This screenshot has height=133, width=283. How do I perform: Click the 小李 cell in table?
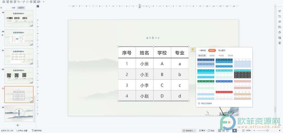click(144, 85)
